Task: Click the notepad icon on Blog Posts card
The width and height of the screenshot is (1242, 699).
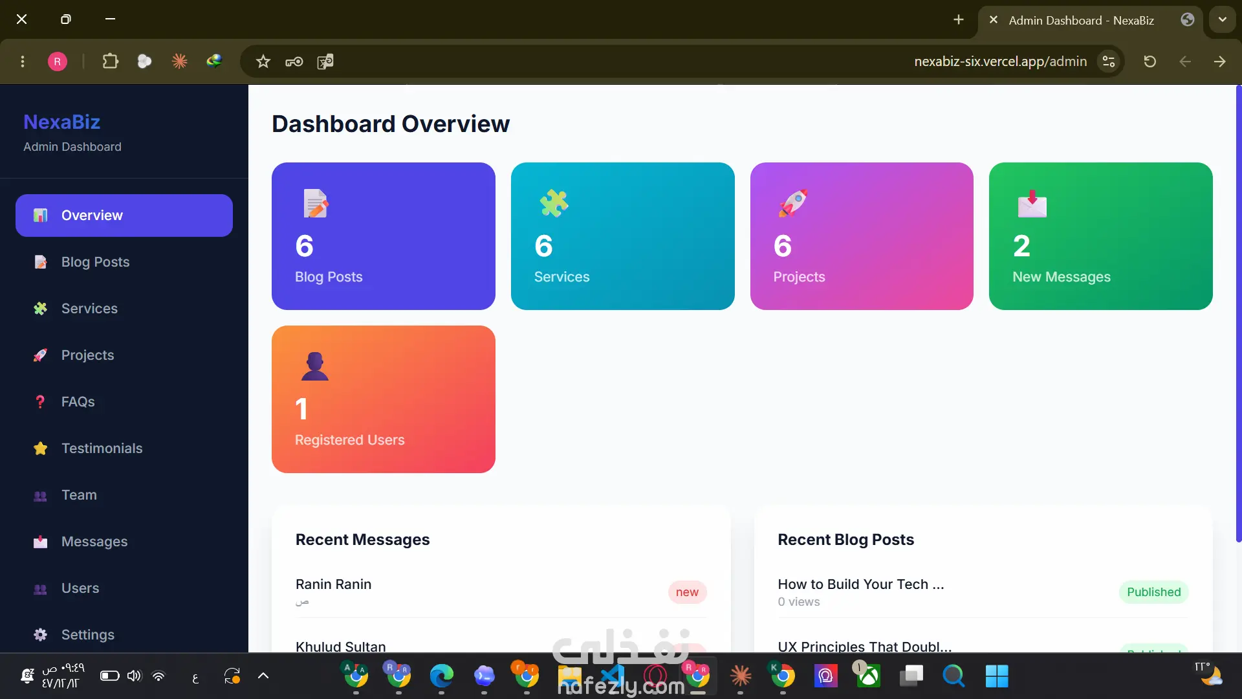Action: (x=316, y=204)
